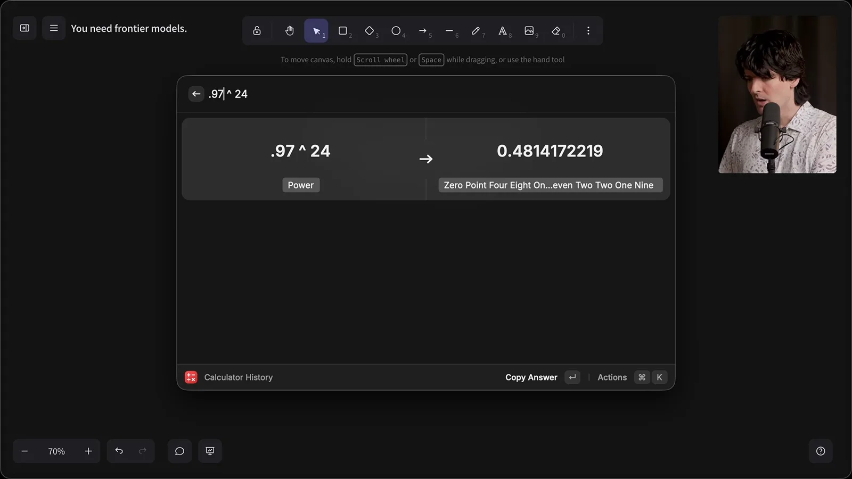Select the Insert image tool
The height and width of the screenshot is (479, 852).
click(x=529, y=31)
